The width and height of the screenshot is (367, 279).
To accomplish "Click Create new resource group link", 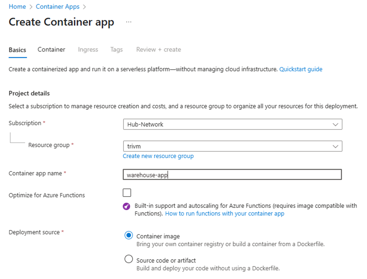I will coord(158,156).
